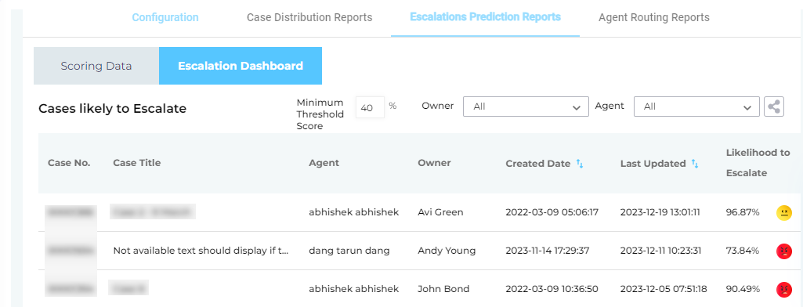The height and width of the screenshot is (307, 803).
Task: Select the row owned by John Bond
Action: pyautogui.click(x=420, y=289)
